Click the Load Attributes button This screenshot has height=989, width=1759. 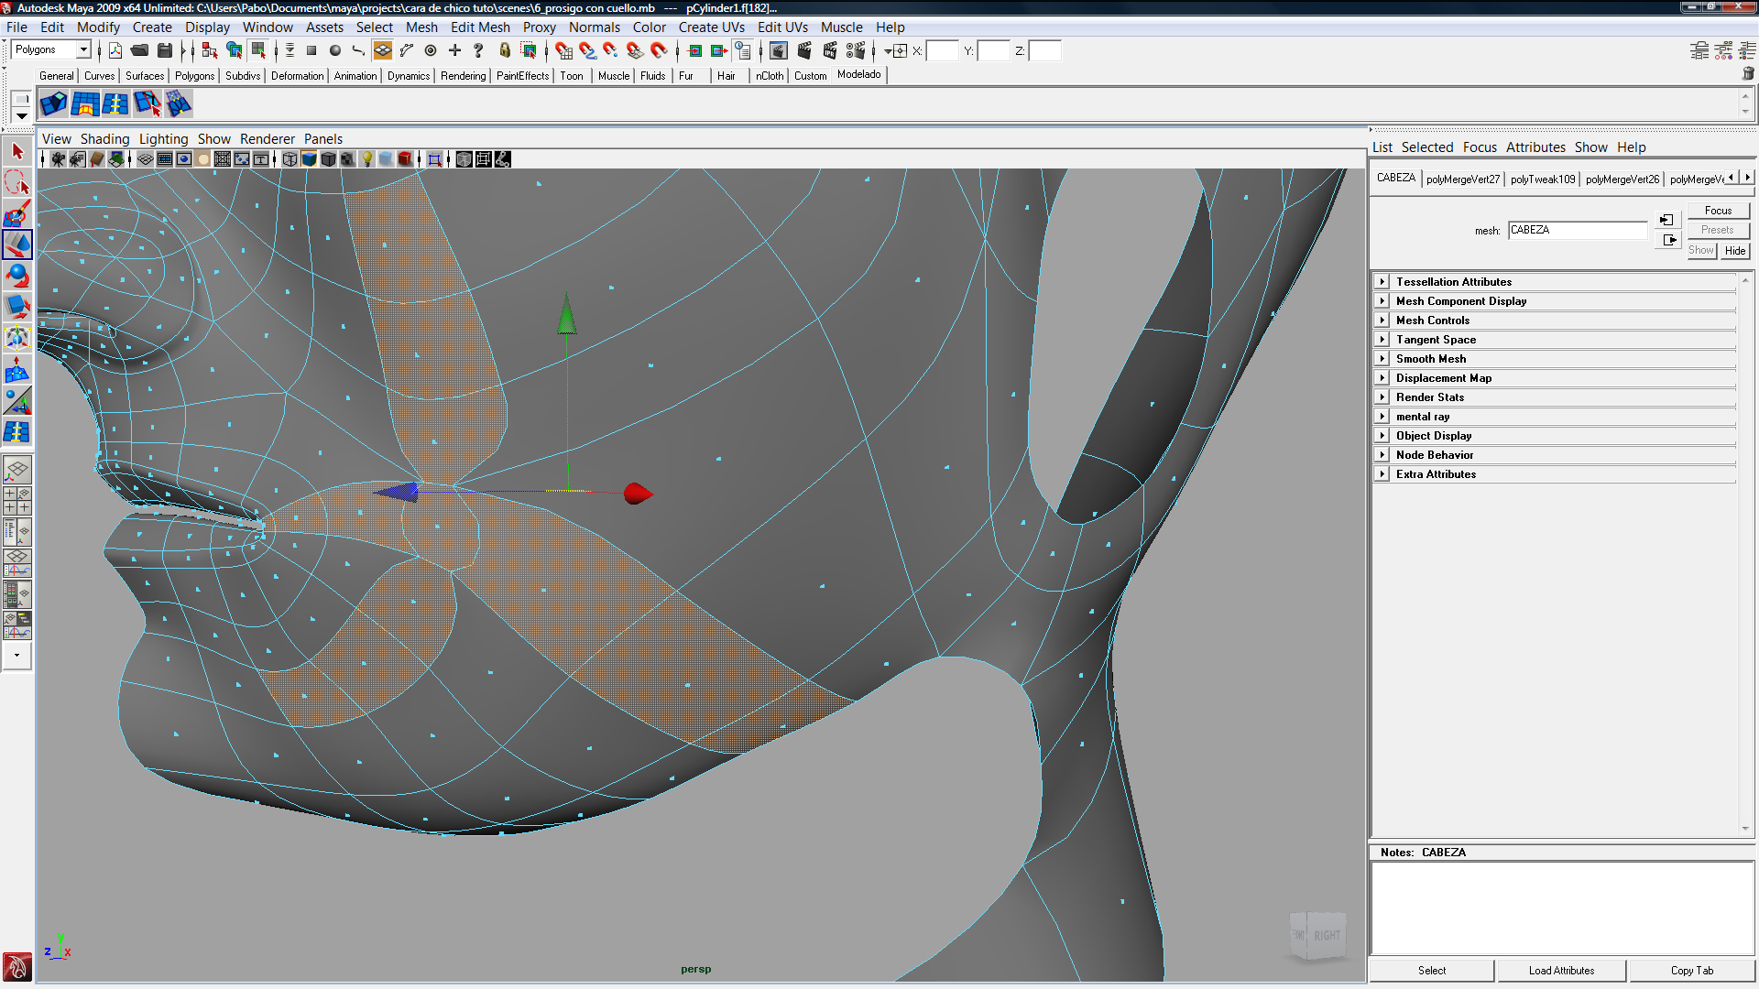(x=1560, y=971)
